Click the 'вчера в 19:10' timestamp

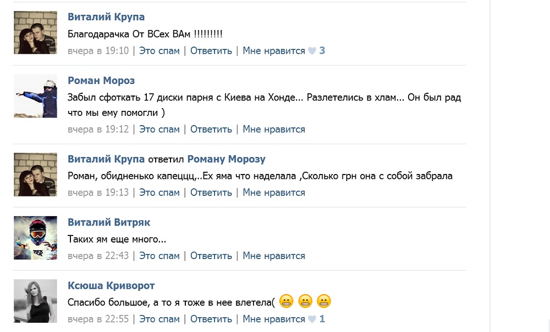click(98, 51)
